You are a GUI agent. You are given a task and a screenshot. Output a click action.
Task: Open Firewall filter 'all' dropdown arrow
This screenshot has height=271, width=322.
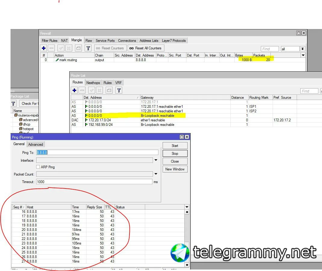302,49
